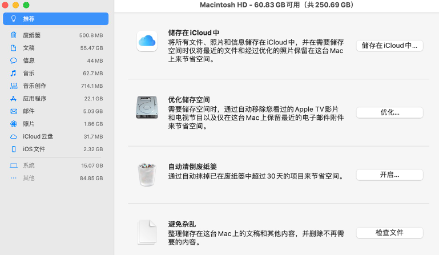Click the yellow minimize window button
439x255 pixels.
click(15, 5)
